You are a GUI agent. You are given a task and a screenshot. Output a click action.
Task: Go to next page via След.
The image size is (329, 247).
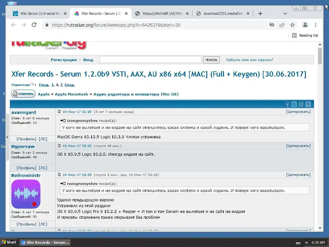(x=70, y=85)
